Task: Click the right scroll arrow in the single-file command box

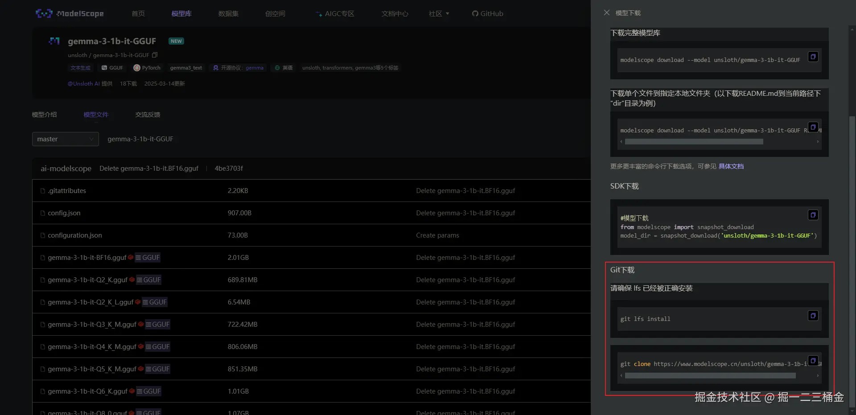Action: tap(818, 142)
